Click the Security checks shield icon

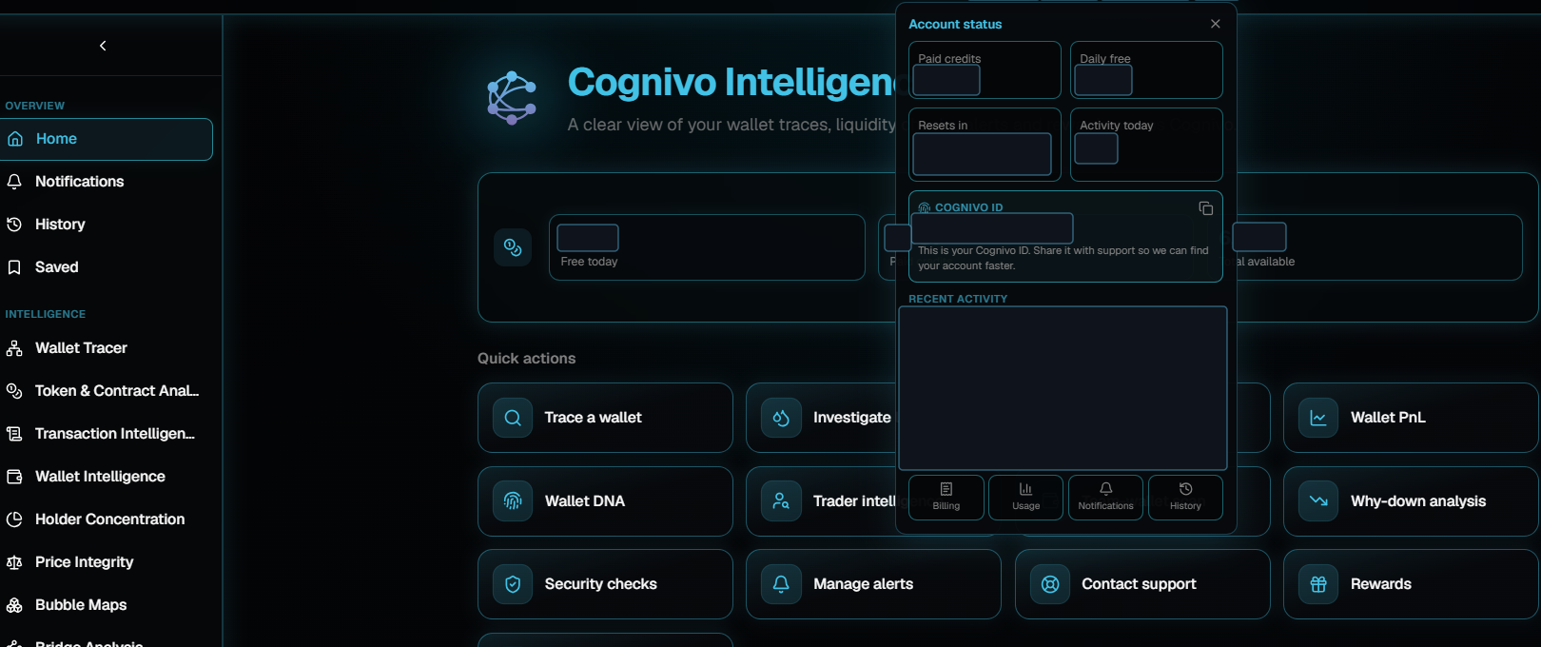(x=513, y=584)
